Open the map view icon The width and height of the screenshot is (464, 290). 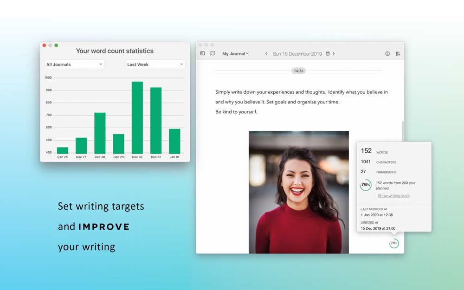click(212, 53)
